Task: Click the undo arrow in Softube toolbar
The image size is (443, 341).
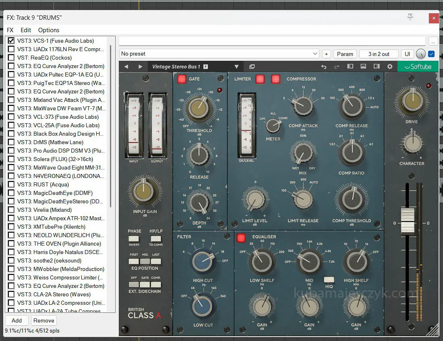Action: tap(323, 67)
